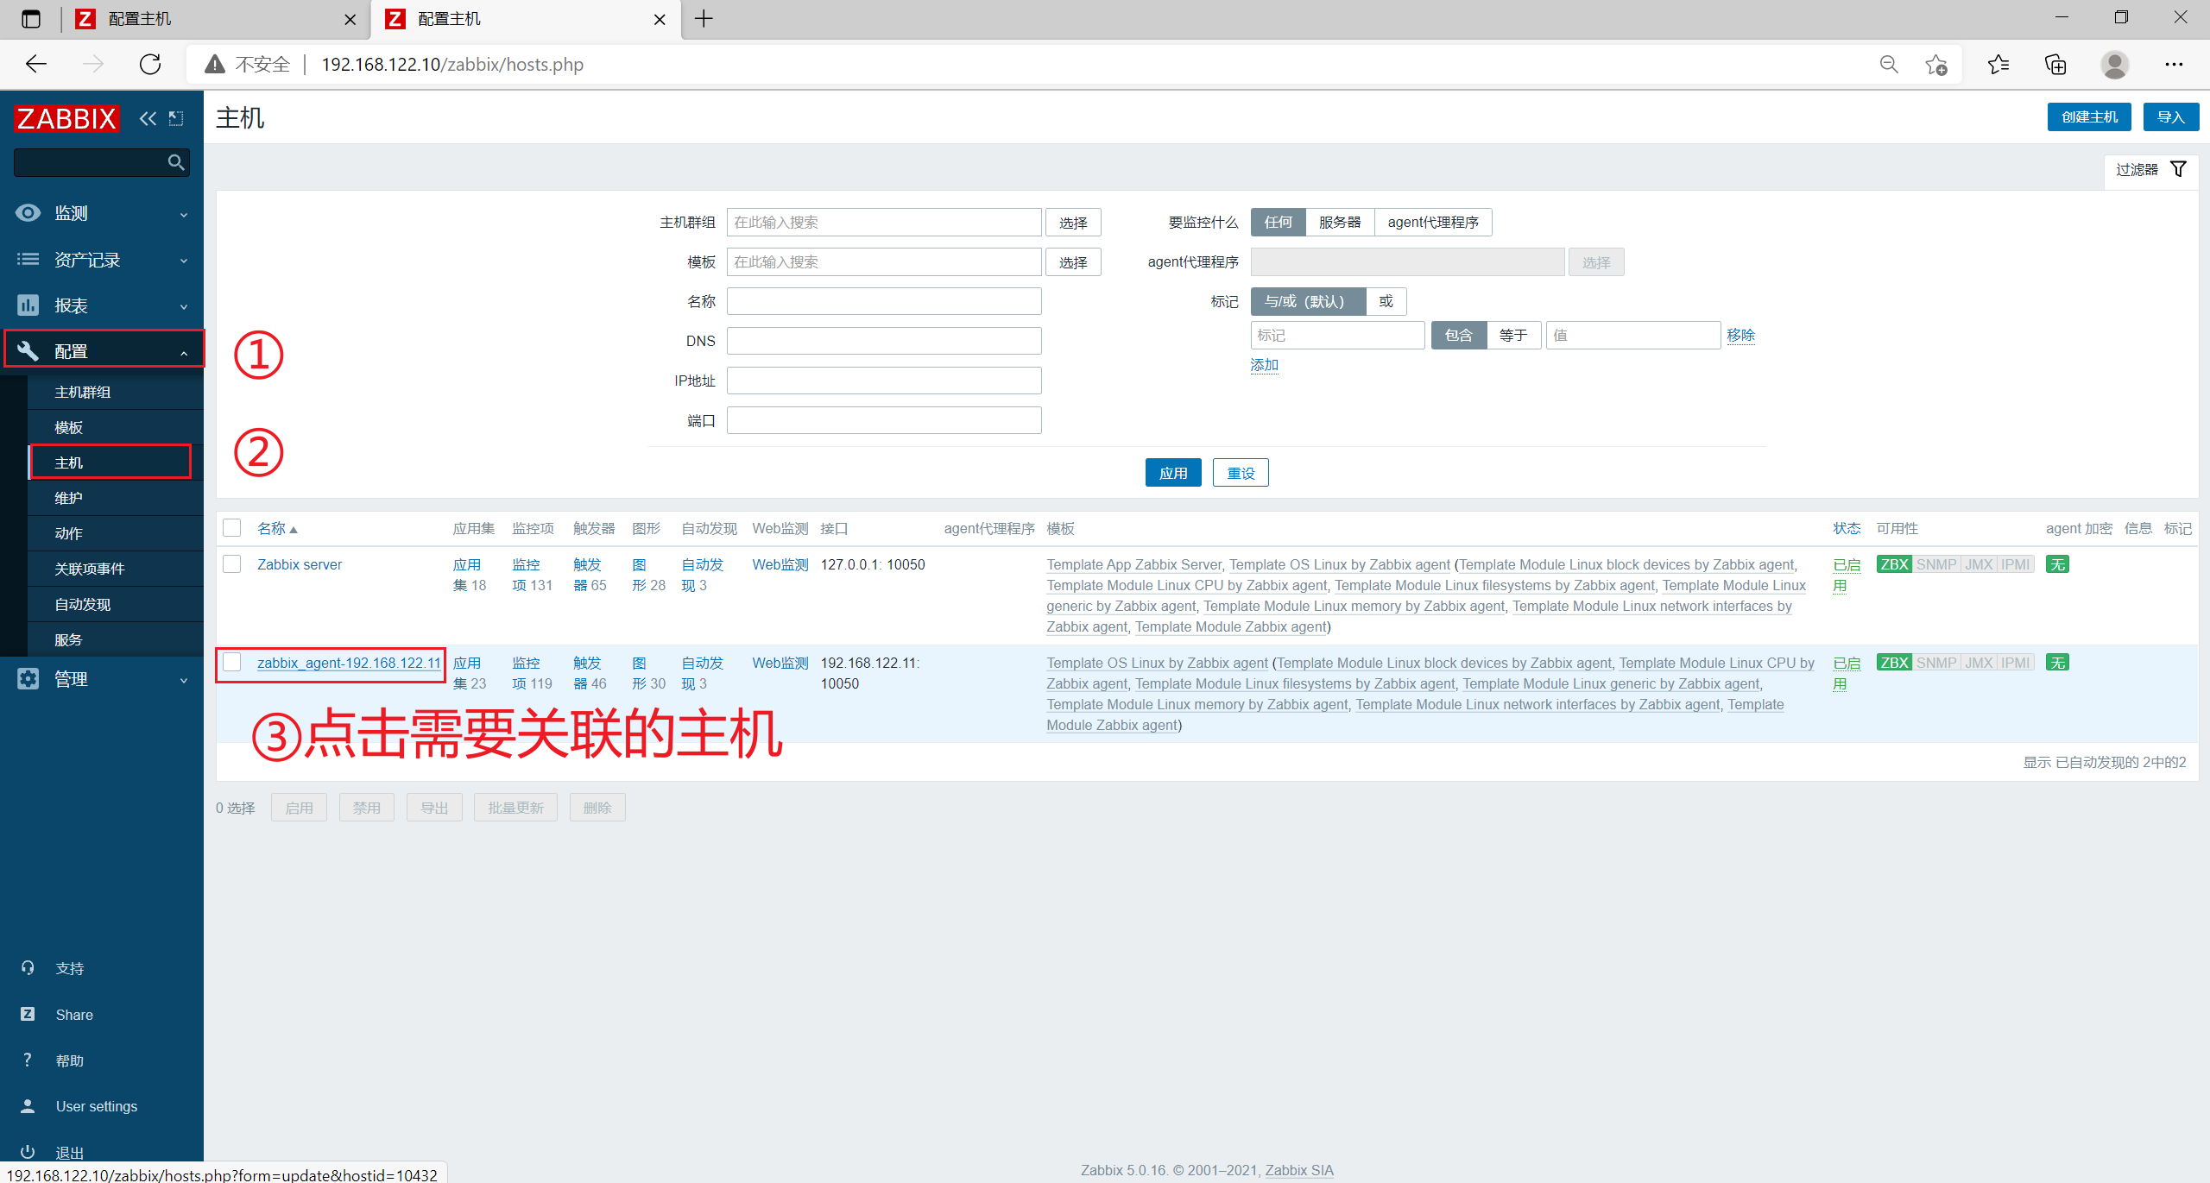This screenshot has height=1183, width=2210.
Task: Click the 移除 tag link
Action: [1740, 335]
